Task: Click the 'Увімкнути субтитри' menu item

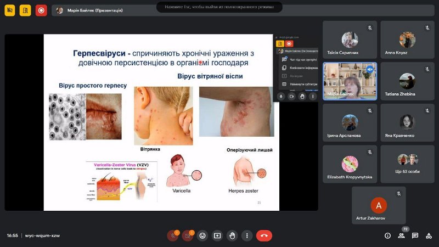Action: click(299, 84)
